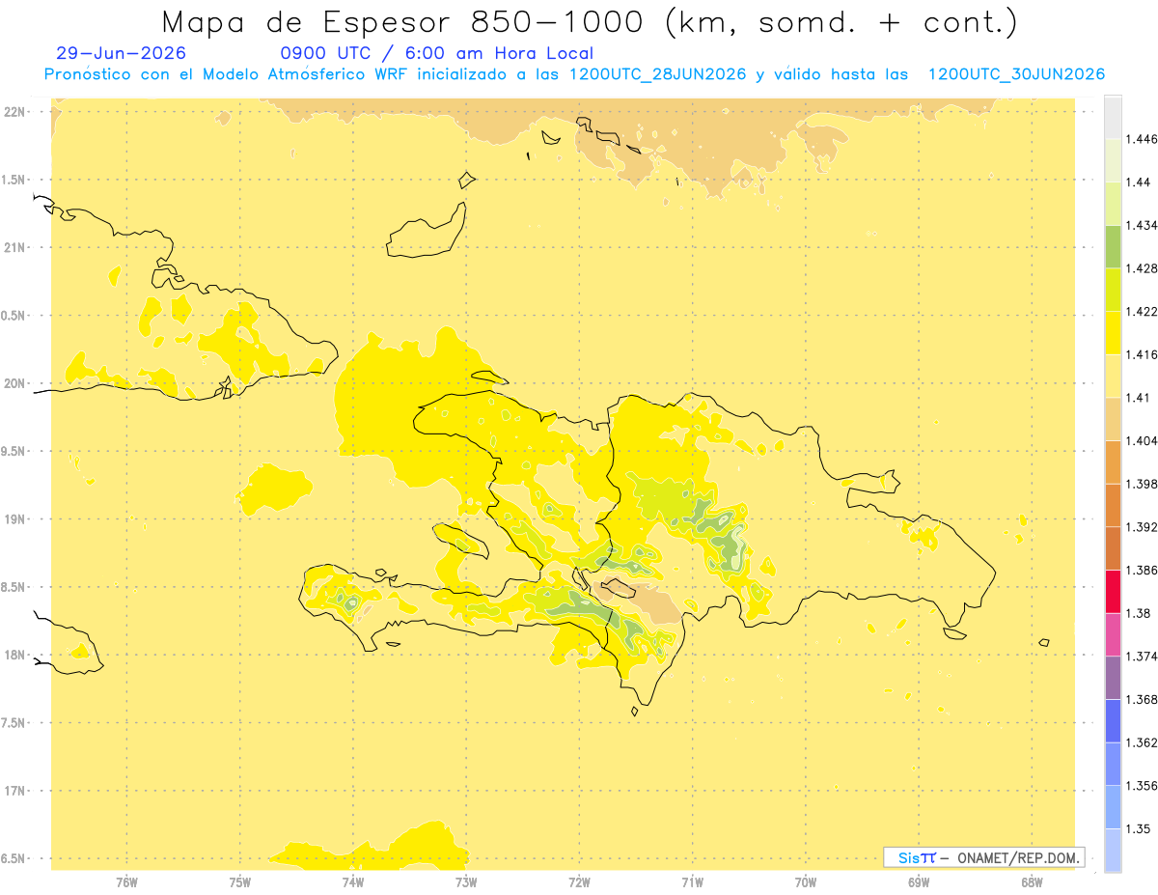
Task: Click the '1.392' colorbar value
Action: [x=1142, y=527]
